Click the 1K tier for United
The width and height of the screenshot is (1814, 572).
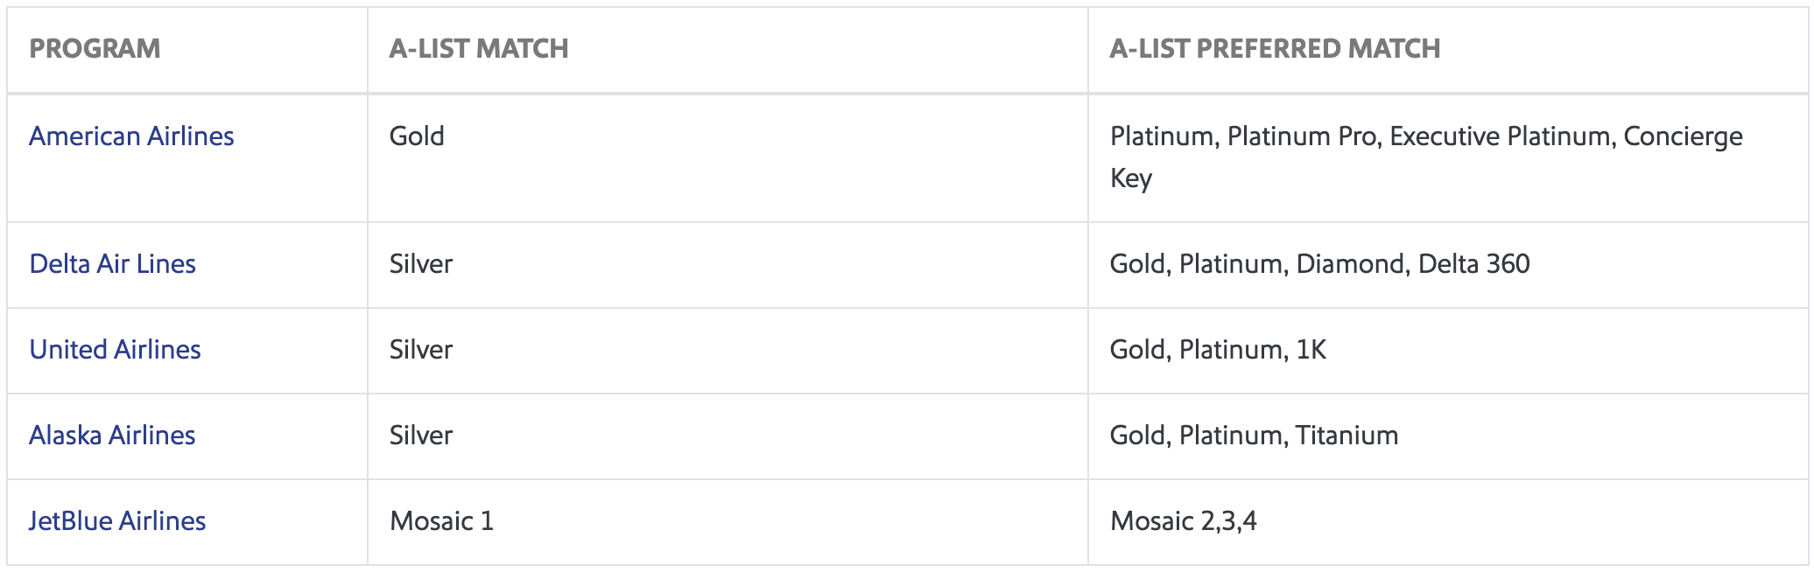point(1311,350)
